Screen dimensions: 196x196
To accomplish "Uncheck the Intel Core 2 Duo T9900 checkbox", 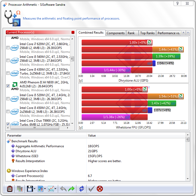I will coord(8,124).
